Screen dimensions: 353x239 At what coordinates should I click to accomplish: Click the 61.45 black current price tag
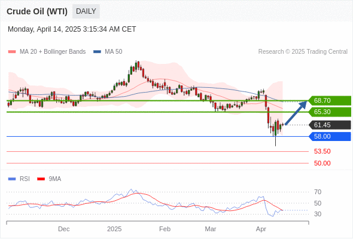click(x=330, y=125)
